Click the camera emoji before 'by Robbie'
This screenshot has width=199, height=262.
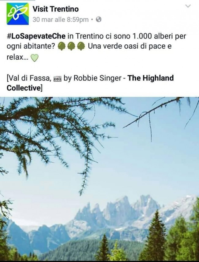58,79
